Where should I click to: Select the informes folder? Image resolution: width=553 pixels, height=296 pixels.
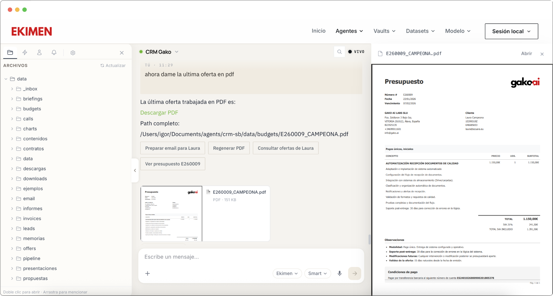point(33,209)
